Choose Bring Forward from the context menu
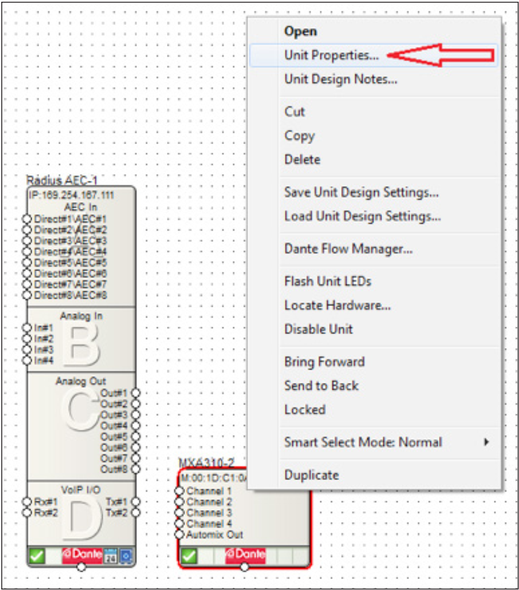 point(324,362)
